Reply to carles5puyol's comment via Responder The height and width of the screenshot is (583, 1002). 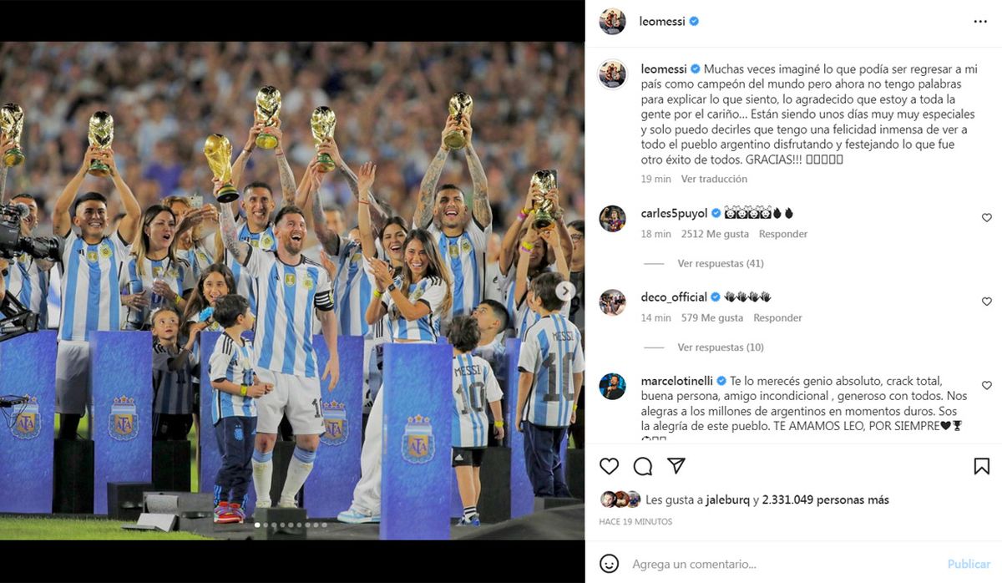tap(783, 234)
